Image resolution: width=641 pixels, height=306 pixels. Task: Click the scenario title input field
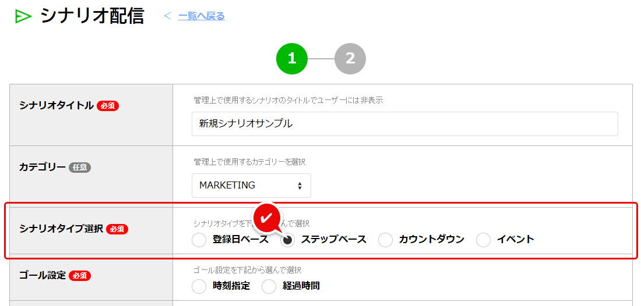[x=404, y=124]
